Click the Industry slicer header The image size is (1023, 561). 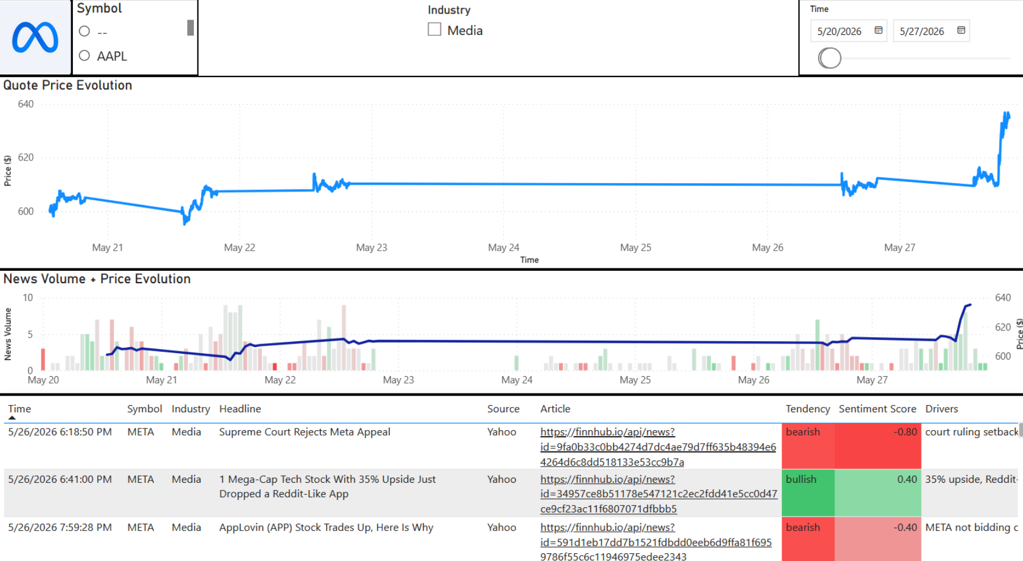449,10
